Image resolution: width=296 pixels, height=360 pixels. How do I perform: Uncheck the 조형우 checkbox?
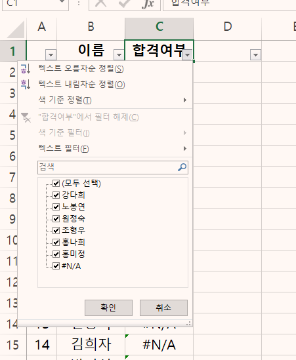point(56,230)
